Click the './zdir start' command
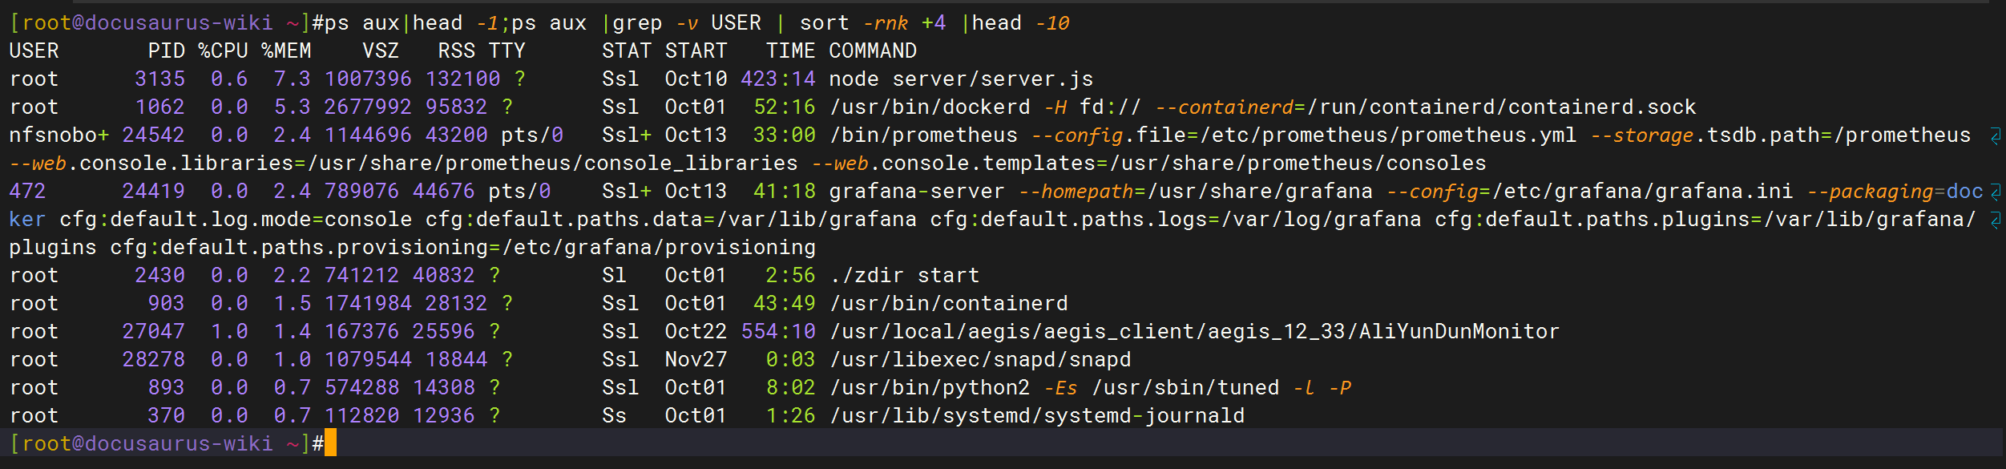The width and height of the screenshot is (2006, 469). (x=904, y=276)
